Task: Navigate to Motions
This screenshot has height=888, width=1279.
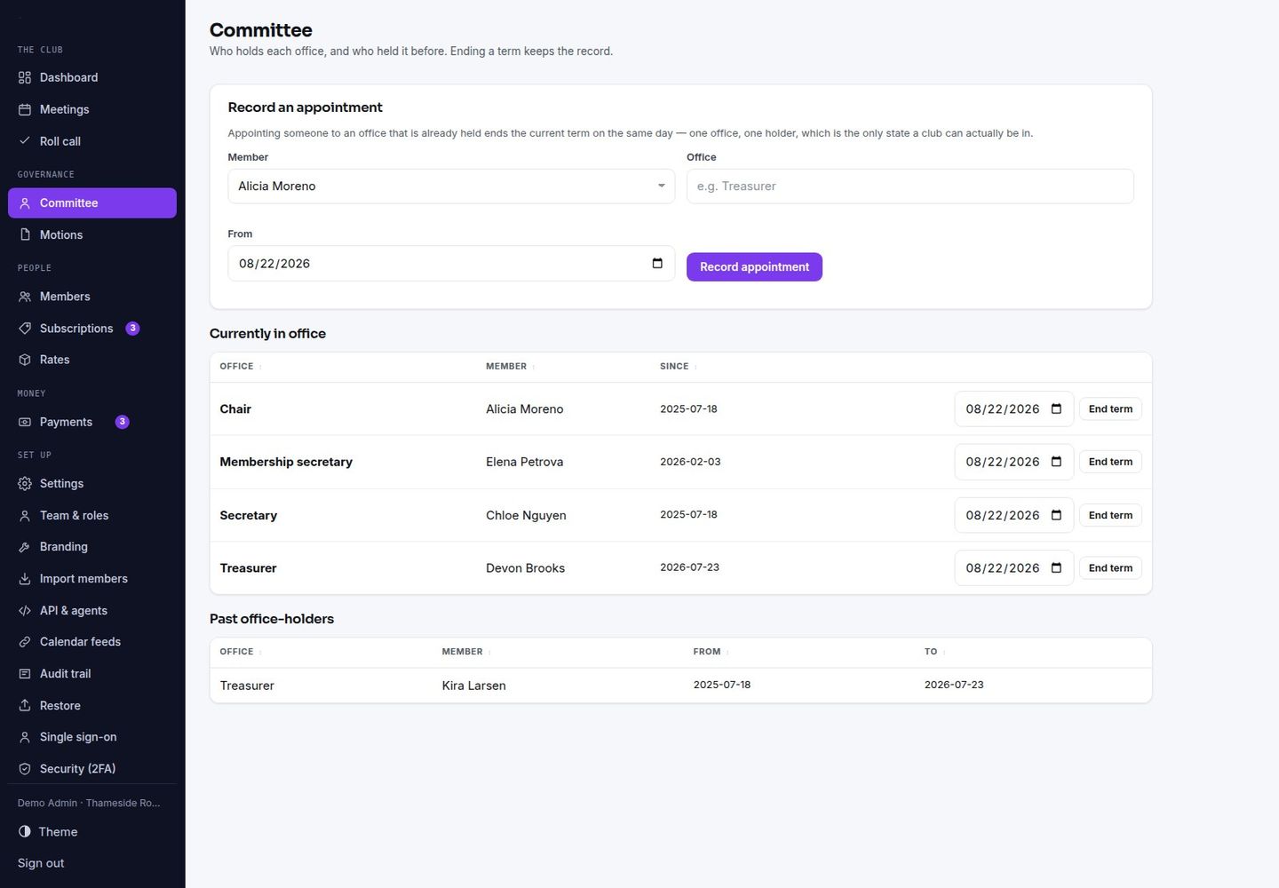Action: tap(92, 234)
